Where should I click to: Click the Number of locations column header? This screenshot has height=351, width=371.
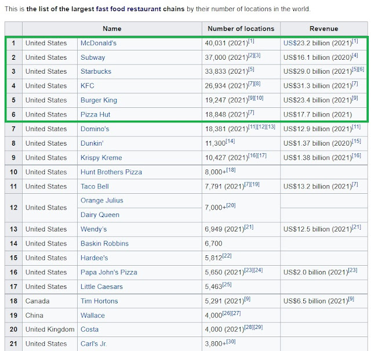click(x=241, y=28)
